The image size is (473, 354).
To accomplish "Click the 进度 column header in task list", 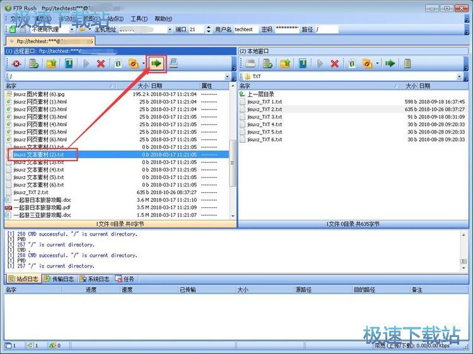I will [91, 290].
